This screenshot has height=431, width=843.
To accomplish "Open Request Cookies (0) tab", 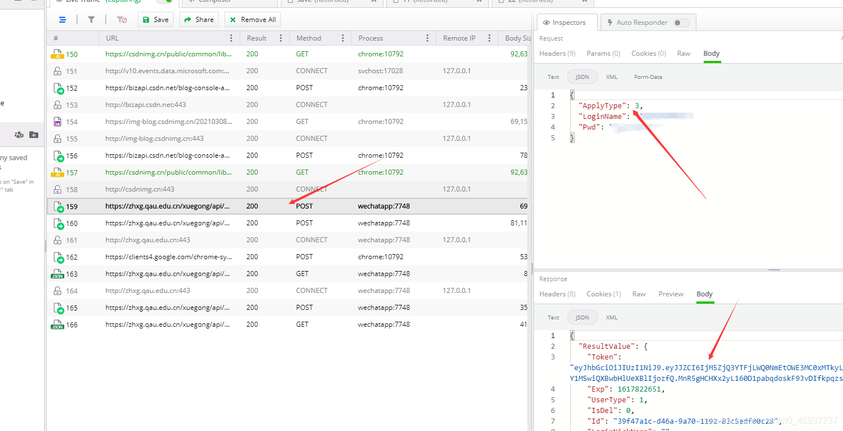I will (x=648, y=54).
